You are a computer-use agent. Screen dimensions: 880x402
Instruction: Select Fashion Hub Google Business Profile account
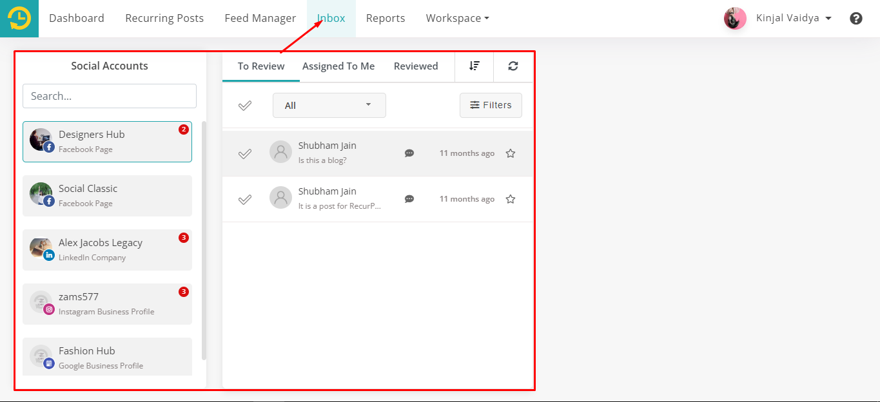(107, 356)
